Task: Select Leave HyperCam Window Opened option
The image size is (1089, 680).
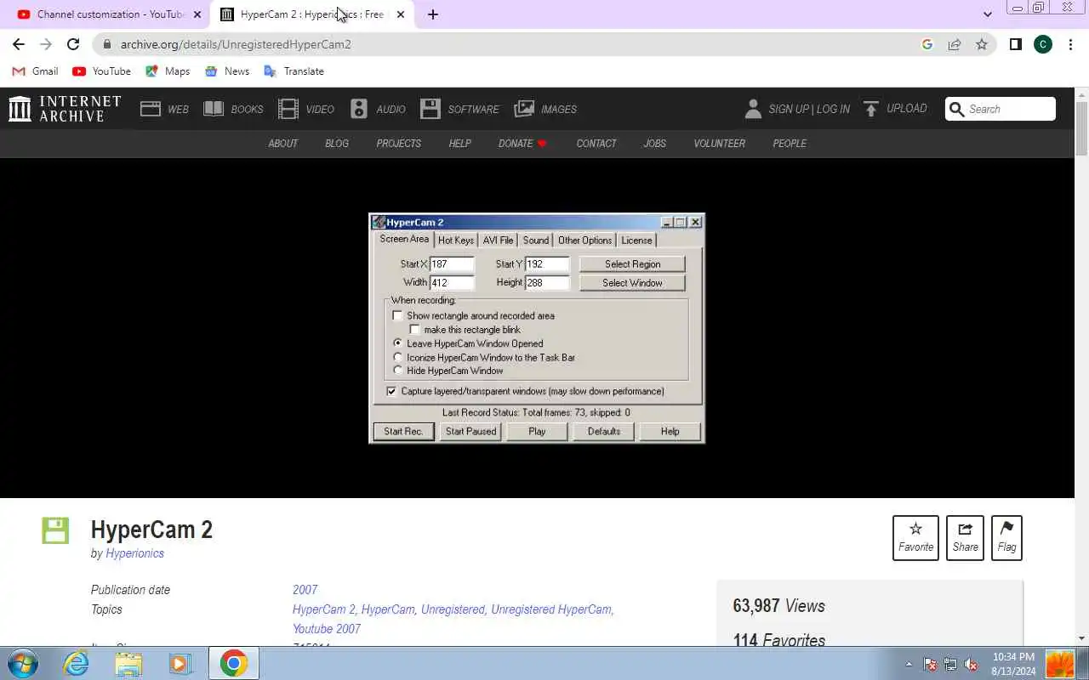Action: 397,343
